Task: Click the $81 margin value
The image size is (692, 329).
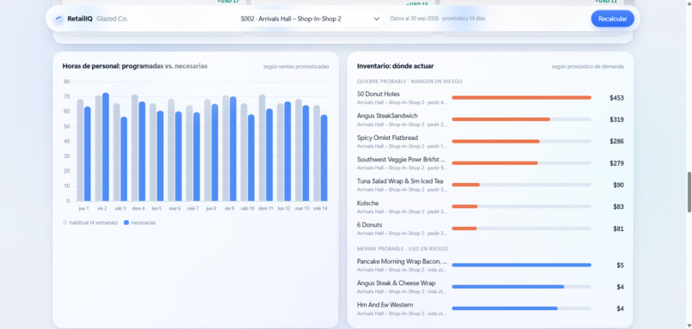Action: pyautogui.click(x=618, y=228)
